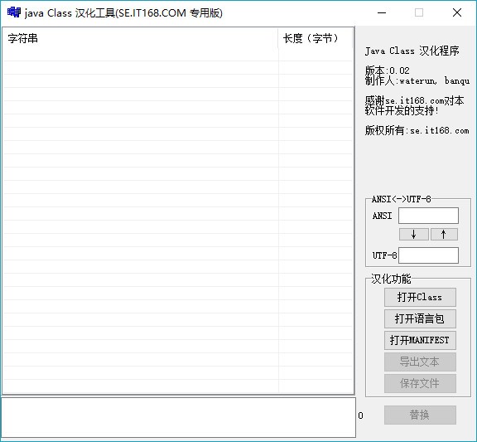Convert ANSI to UTF-8 with down arrow
This screenshot has height=442, width=477.
pyautogui.click(x=414, y=234)
